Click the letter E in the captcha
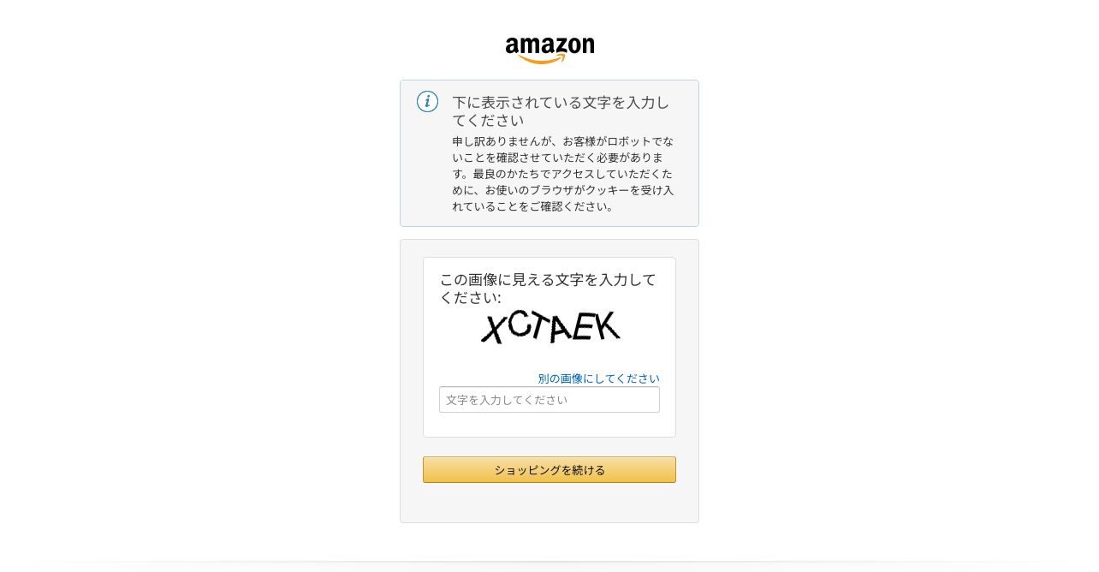This screenshot has height=572, width=1099. click(585, 326)
